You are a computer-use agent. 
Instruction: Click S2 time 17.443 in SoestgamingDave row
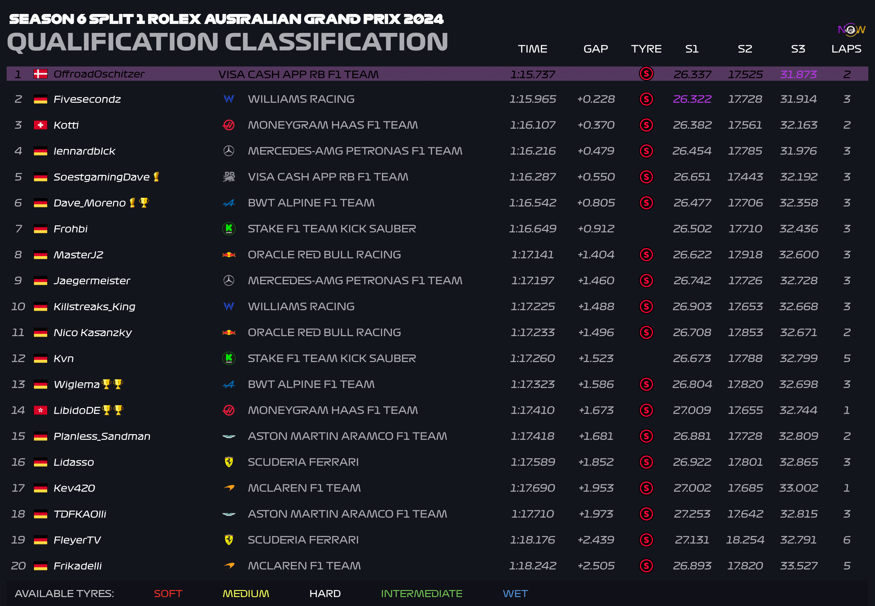tap(745, 177)
